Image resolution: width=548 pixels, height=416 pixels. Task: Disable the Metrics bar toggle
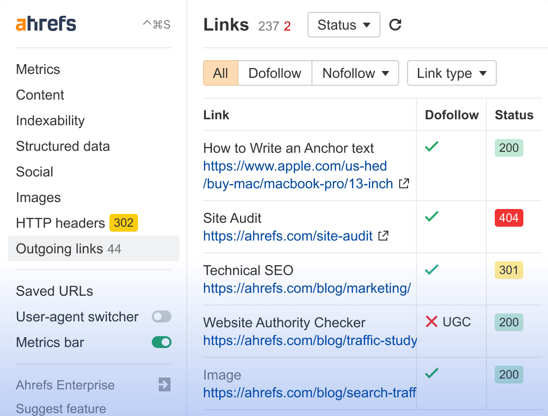coord(162,342)
